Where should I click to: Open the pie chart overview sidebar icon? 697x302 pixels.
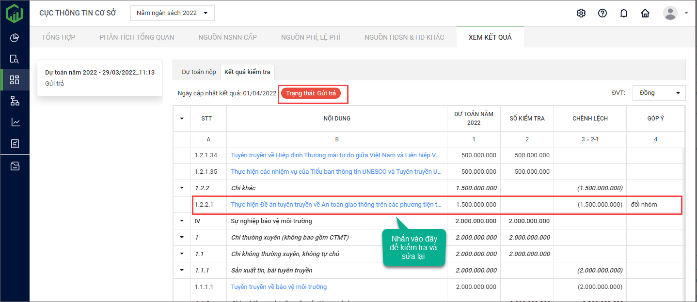pyautogui.click(x=15, y=38)
